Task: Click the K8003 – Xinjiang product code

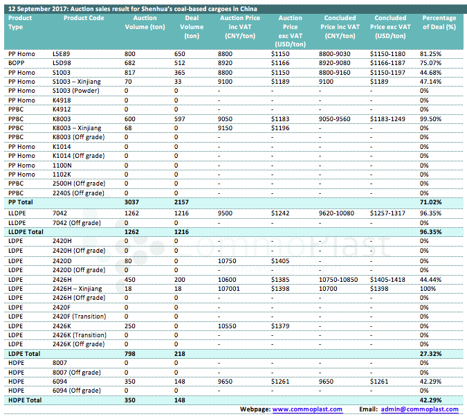Action: tap(77, 128)
